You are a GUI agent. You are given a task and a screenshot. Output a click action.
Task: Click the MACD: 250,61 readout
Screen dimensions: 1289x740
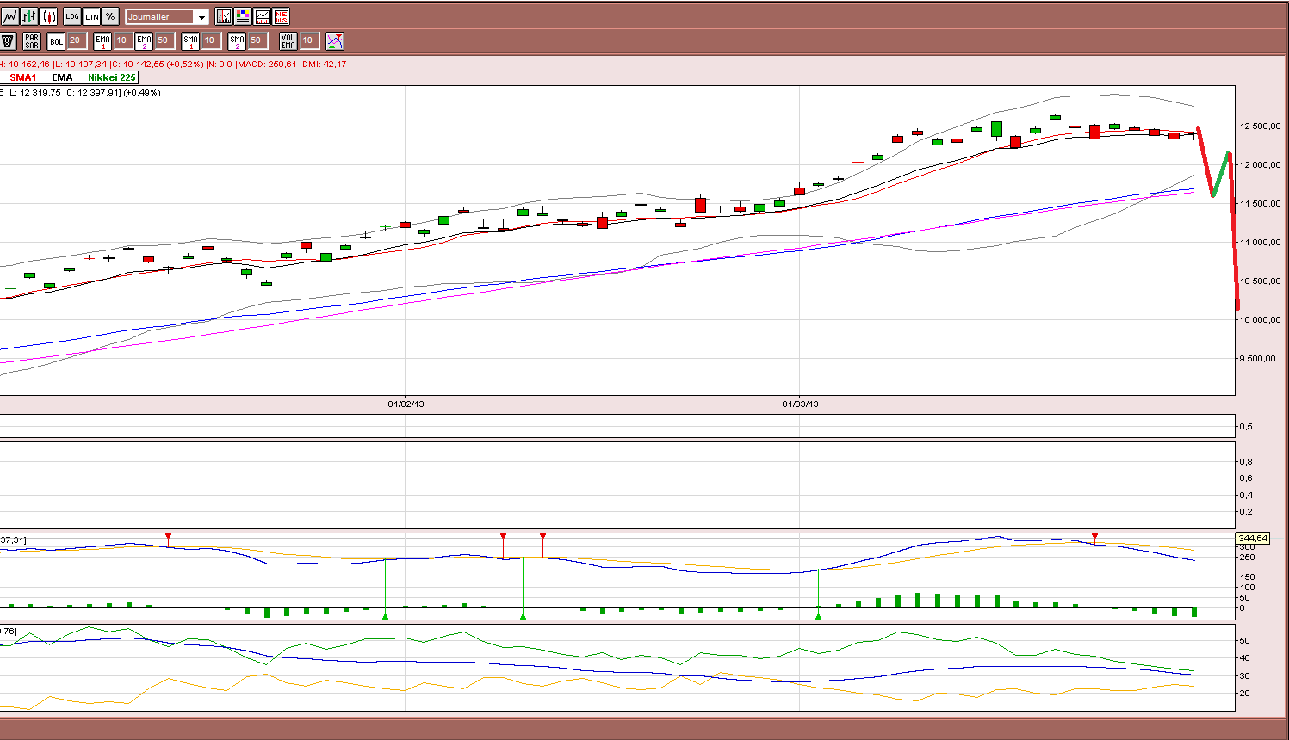click(268, 64)
